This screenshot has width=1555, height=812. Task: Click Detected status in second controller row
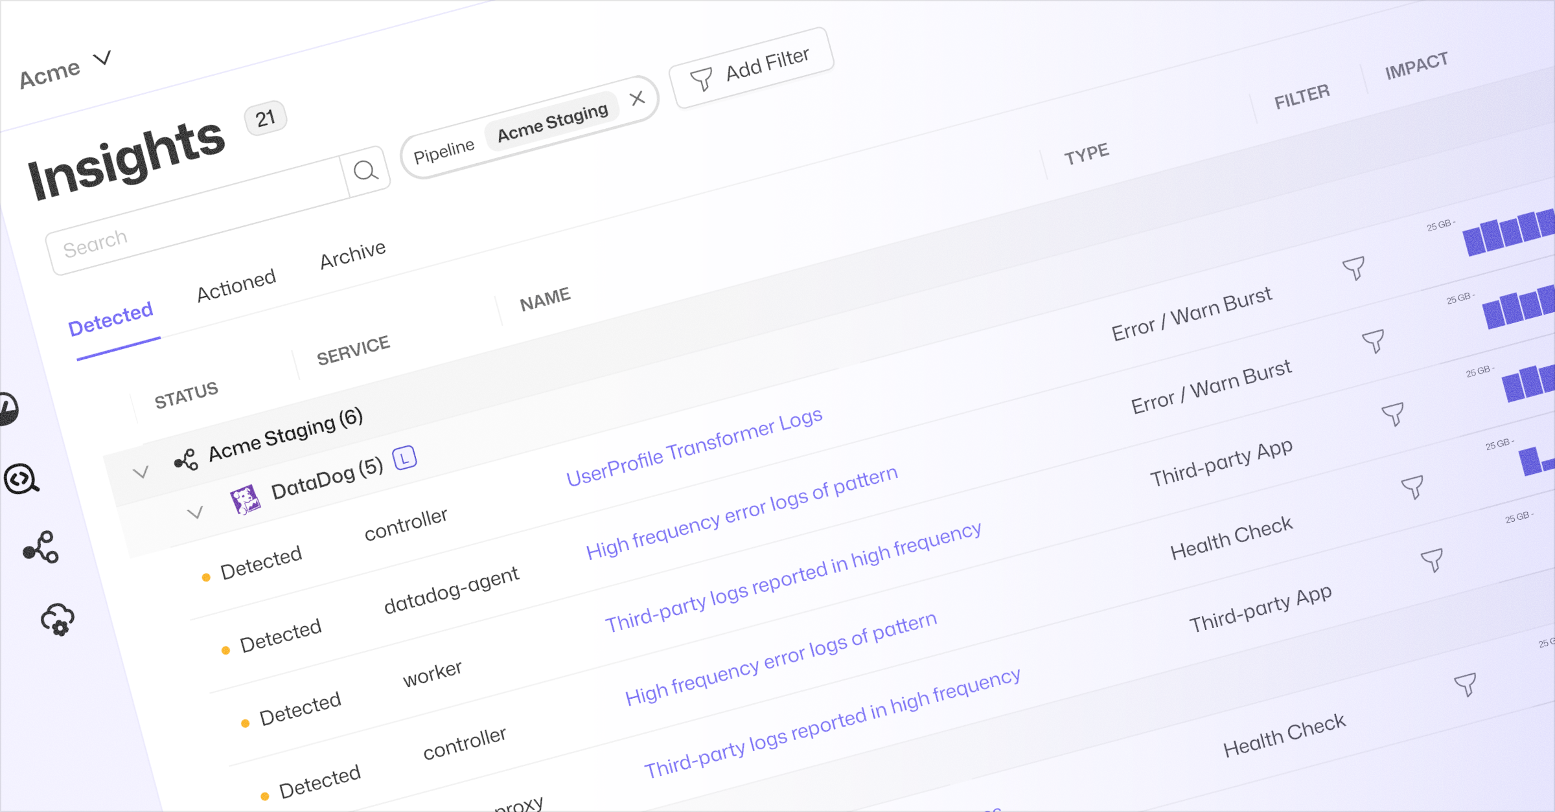click(x=319, y=782)
